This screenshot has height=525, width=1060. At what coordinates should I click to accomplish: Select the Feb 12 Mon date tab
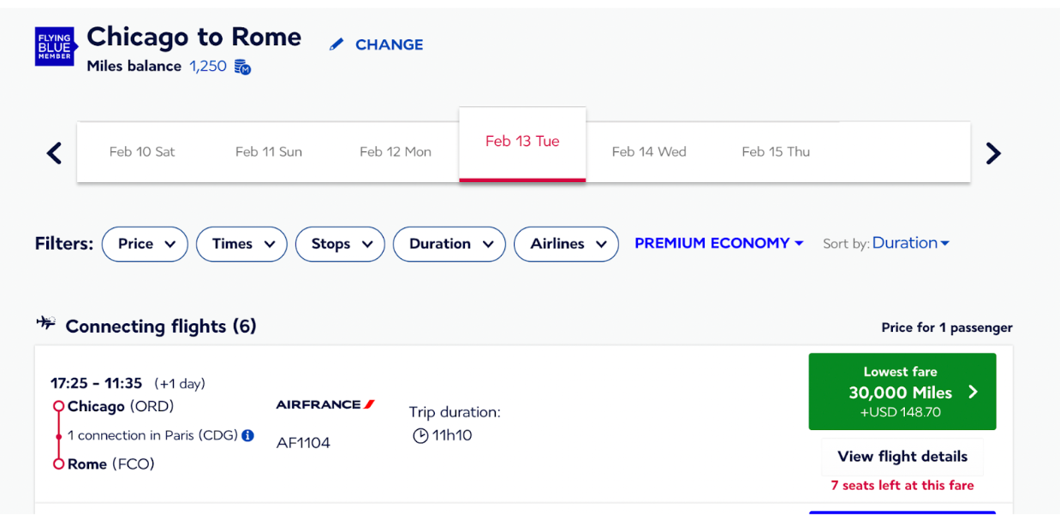pos(396,151)
